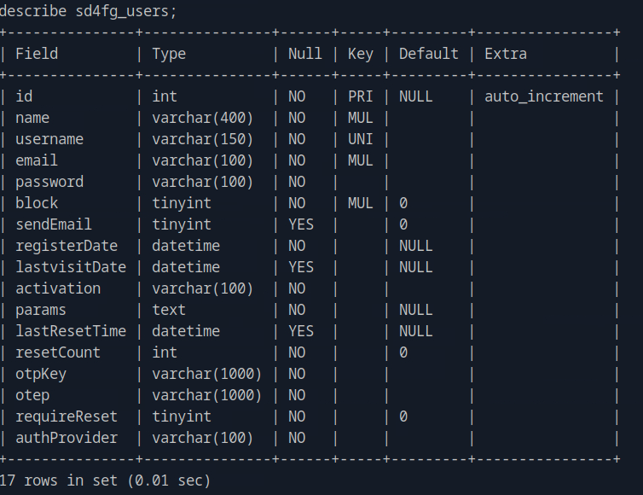Screen dimensions: 643x495
Task: Click the 'password' field name
Action: pyautogui.click(x=49, y=182)
